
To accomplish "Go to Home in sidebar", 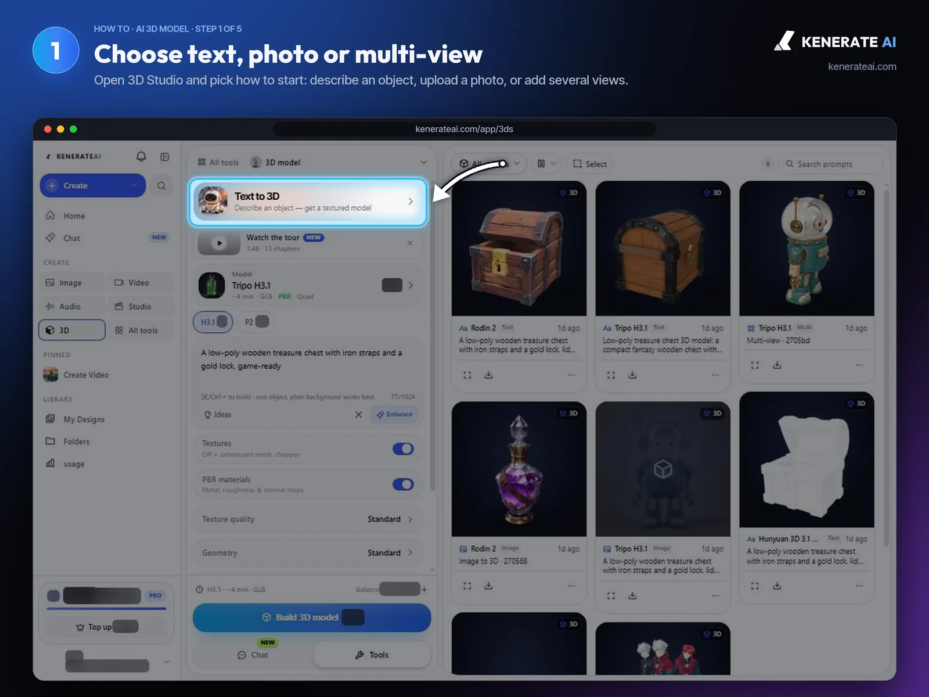I will click(x=74, y=216).
